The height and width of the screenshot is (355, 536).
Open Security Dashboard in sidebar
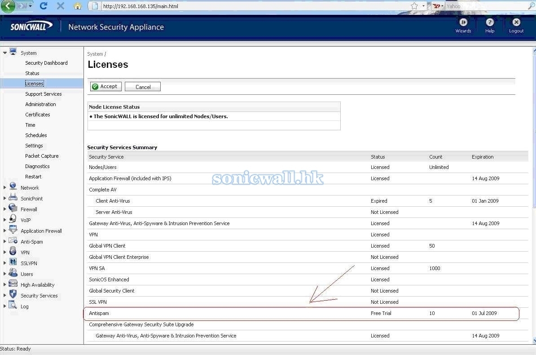(46, 63)
